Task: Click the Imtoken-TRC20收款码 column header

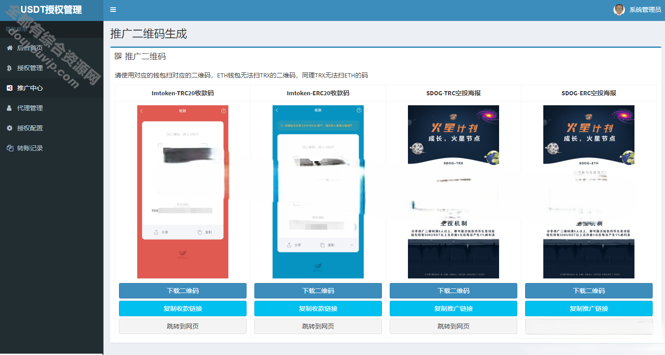Action: point(183,93)
